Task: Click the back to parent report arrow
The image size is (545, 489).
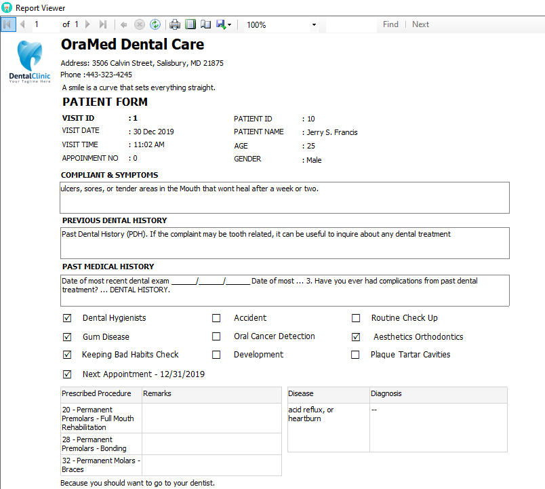Action: [125, 24]
